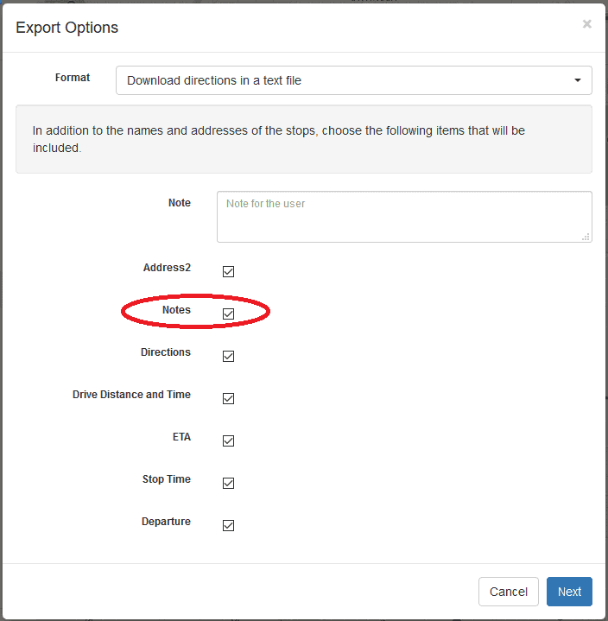This screenshot has width=608, height=621.
Task: Toggle the ETA checkbox off
Action: point(228,440)
